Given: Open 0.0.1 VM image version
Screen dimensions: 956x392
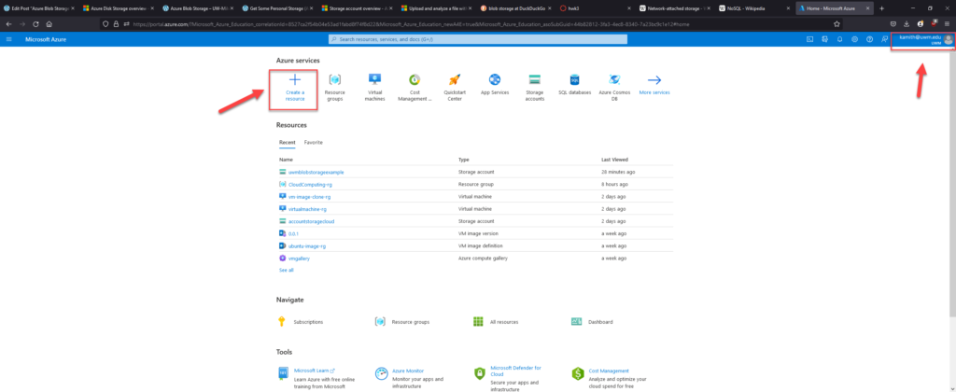Looking at the screenshot, I should (x=293, y=233).
